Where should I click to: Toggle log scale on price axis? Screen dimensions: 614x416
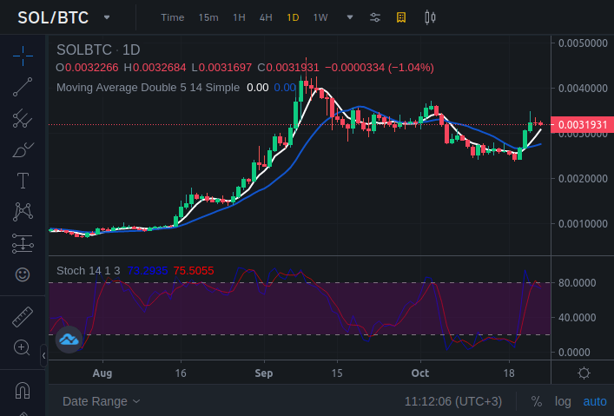coord(563,401)
